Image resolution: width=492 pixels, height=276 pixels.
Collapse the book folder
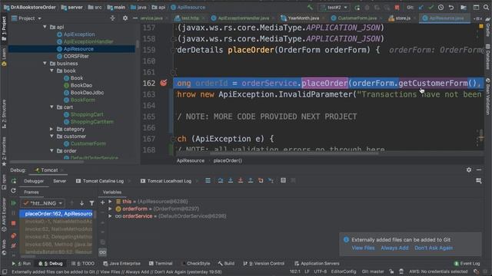pos(52,71)
